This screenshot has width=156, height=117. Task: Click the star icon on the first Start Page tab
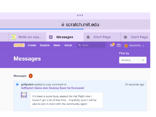tap(88, 37)
